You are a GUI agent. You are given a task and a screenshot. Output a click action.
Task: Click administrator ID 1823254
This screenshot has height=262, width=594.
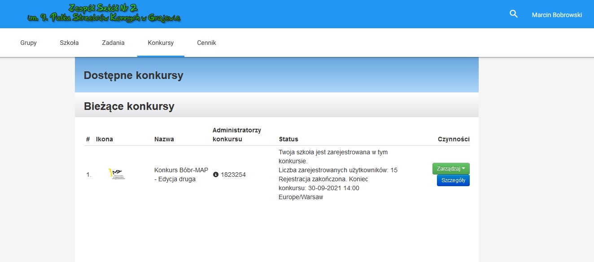click(233, 175)
